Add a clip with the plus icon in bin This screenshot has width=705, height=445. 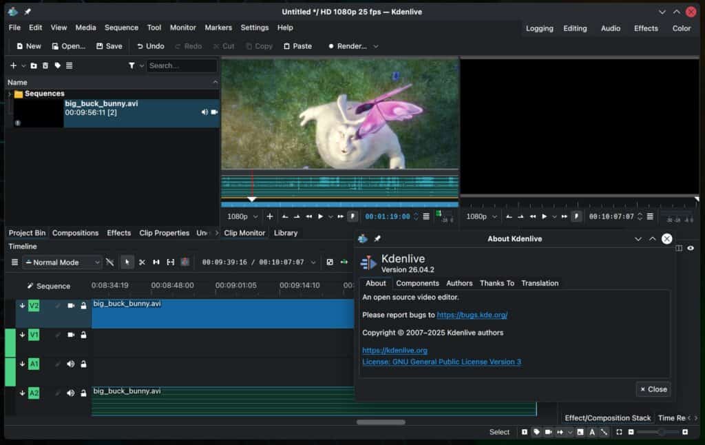pos(13,65)
